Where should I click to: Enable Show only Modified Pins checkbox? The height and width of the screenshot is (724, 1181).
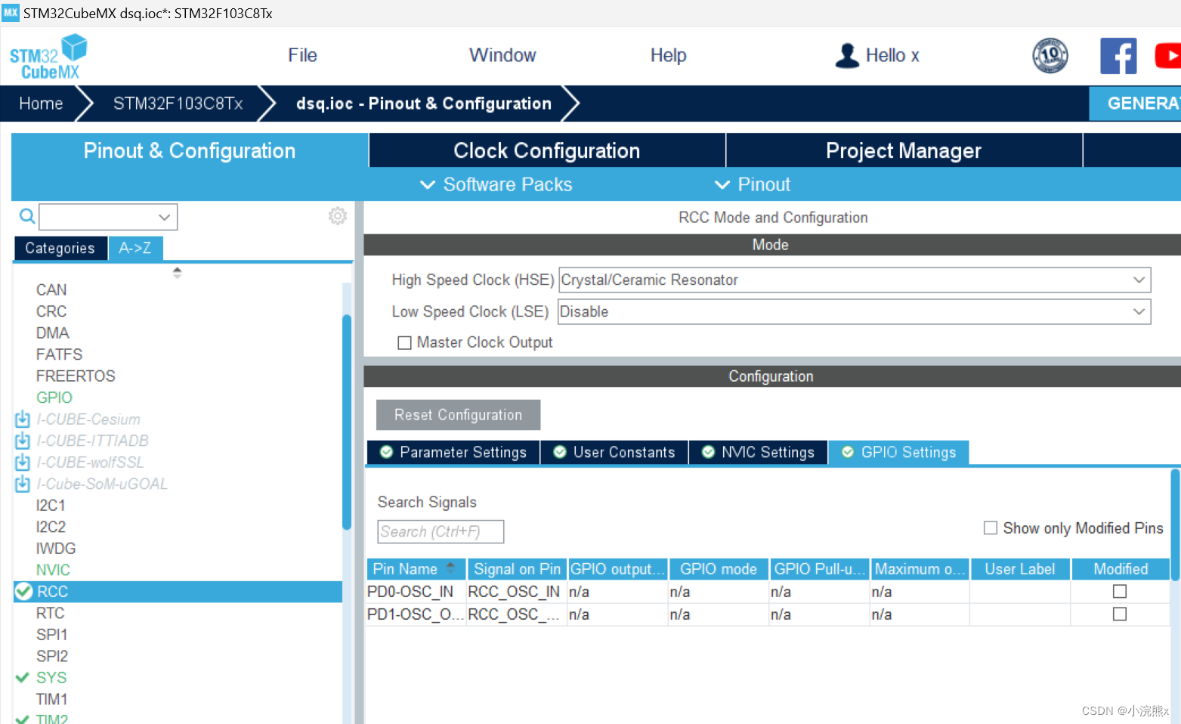coord(990,528)
